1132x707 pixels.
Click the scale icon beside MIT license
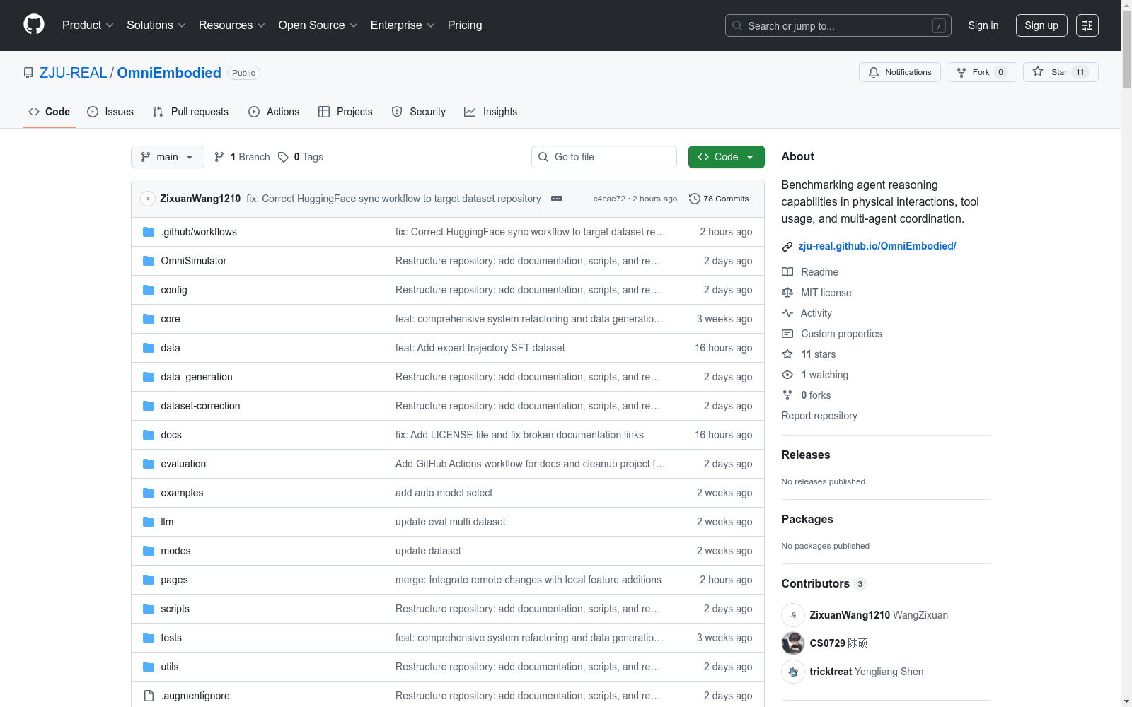pos(787,293)
